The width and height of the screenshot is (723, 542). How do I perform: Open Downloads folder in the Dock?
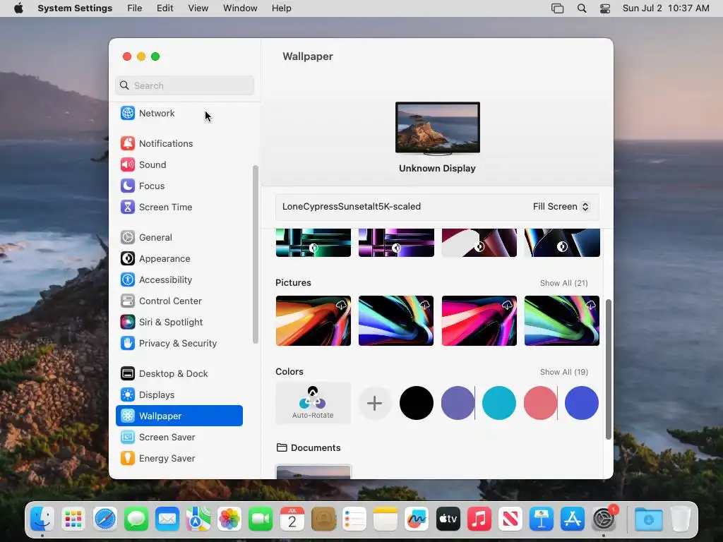click(x=648, y=519)
